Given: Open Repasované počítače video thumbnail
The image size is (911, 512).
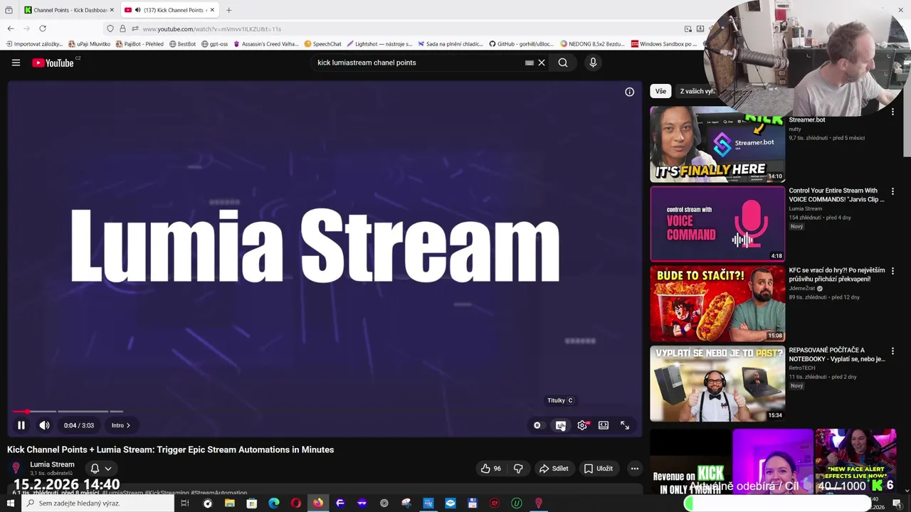Looking at the screenshot, I should 717,383.
